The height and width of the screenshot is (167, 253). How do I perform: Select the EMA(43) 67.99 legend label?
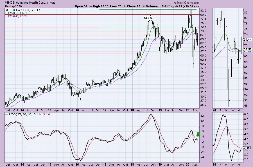[17, 16]
